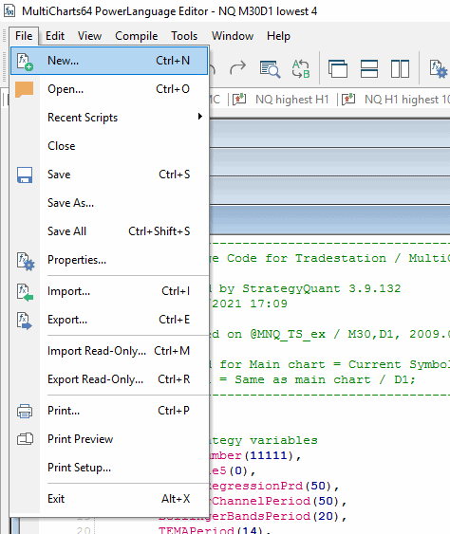The width and height of the screenshot is (450, 534).
Task: Open the View menu
Action: click(x=89, y=36)
